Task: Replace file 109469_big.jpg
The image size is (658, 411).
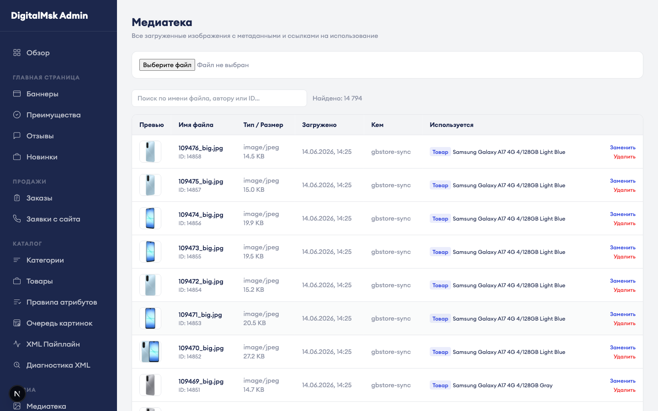Action: tap(623, 381)
